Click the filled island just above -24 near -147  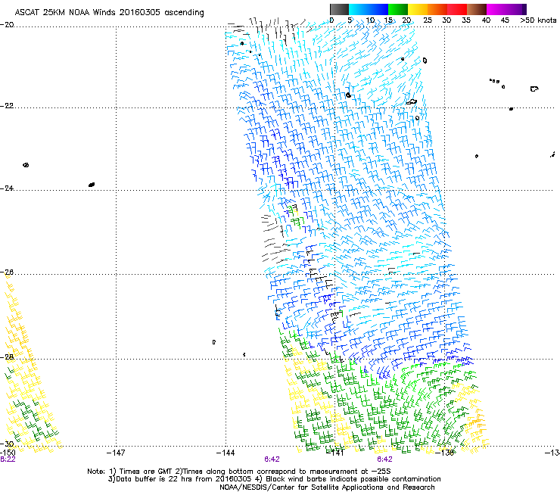[92, 185]
